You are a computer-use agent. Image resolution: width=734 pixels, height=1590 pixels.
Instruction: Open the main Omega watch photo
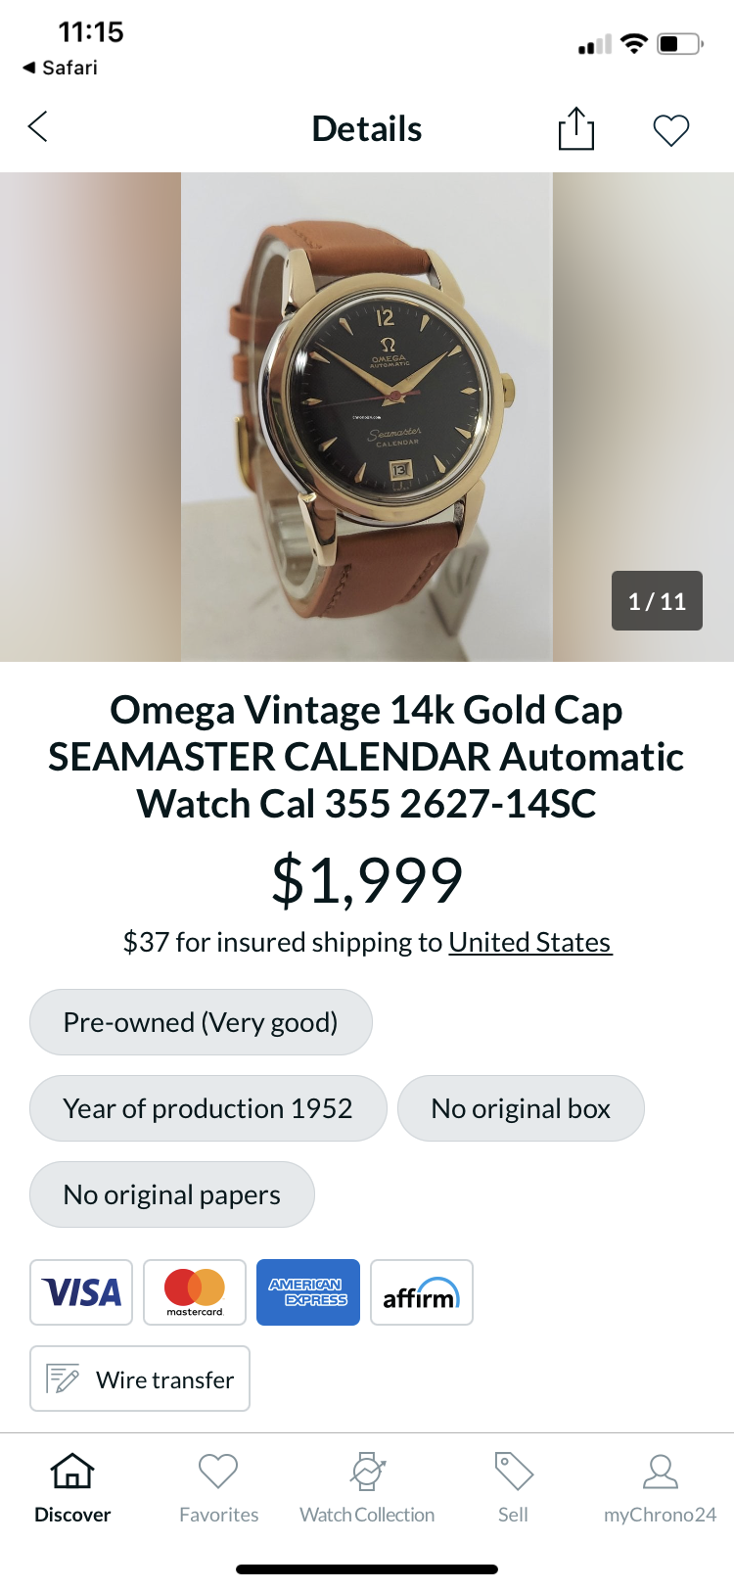click(x=367, y=417)
